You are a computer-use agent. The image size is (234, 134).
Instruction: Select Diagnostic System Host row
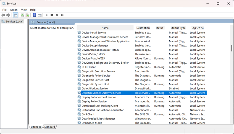pyautogui.click(x=142, y=84)
